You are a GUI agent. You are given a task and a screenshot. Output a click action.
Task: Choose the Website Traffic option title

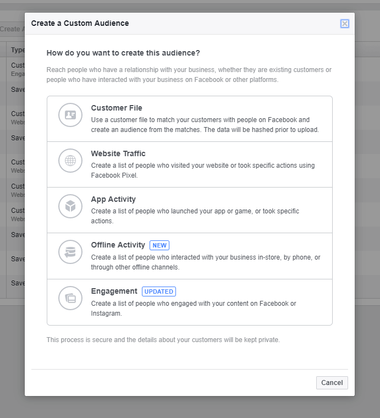coord(118,153)
